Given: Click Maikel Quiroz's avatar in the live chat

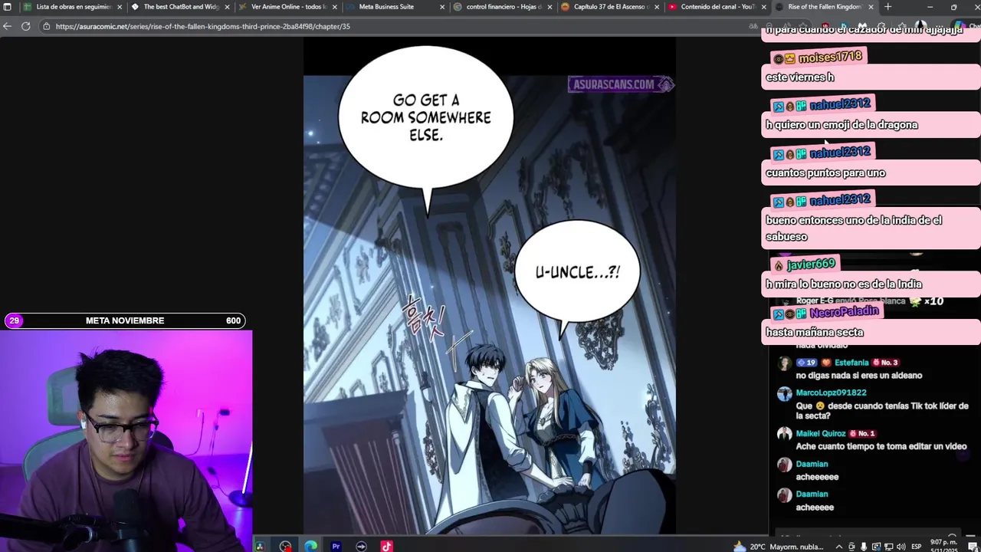Looking at the screenshot, I should click(784, 435).
